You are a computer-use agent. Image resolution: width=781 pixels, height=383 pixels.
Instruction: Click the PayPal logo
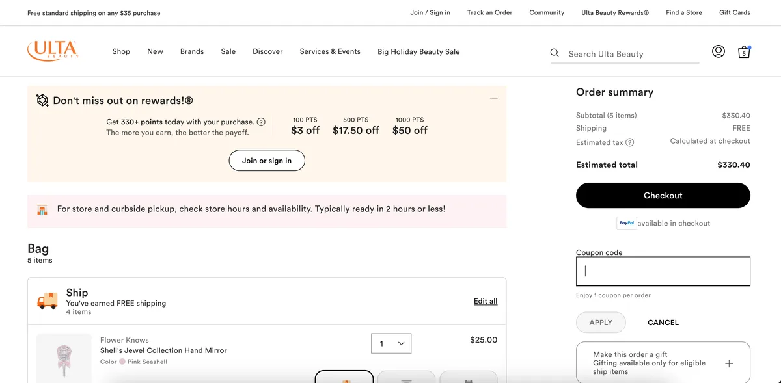626,223
